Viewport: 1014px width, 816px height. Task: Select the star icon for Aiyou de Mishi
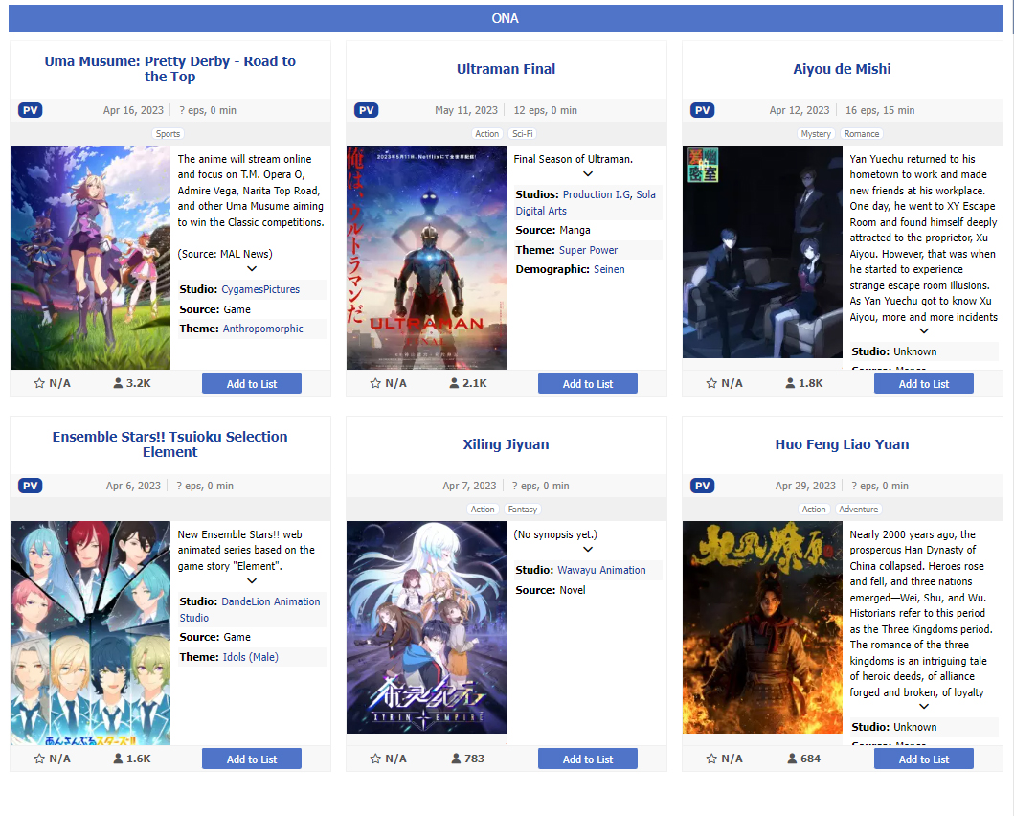point(711,383)
